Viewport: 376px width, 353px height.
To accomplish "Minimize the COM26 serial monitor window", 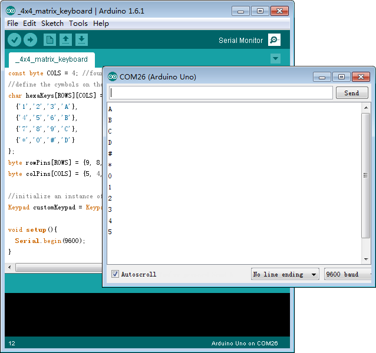I will tap(322, 77).
